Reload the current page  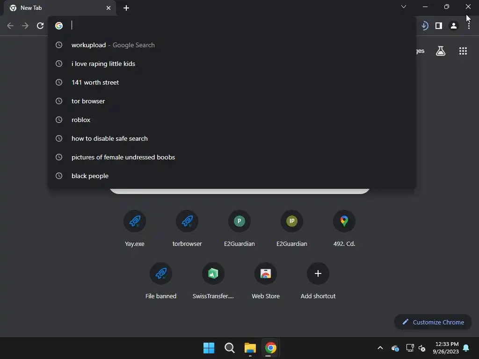coord(40,26)
